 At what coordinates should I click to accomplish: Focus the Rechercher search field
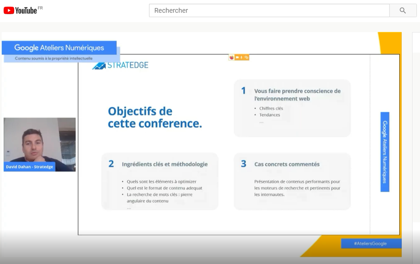269,10
